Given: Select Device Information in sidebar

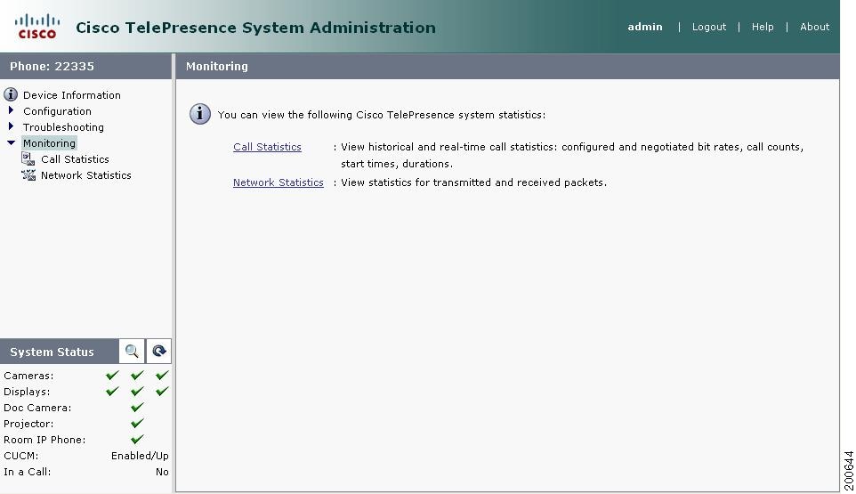Looking at the screenshot, I should point(71,95).
